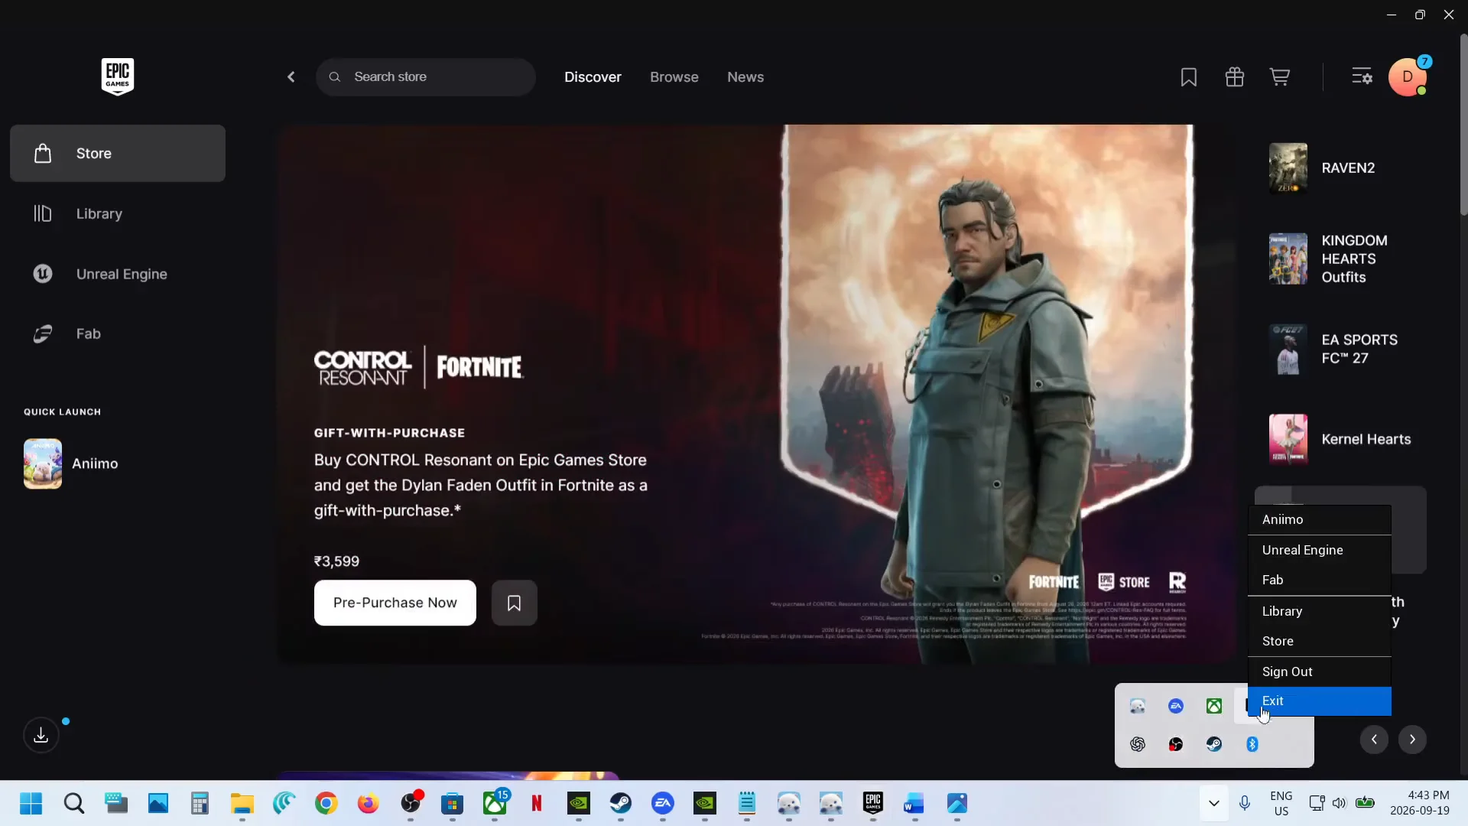Click the page vertical scrollbar thumb
The width and height of the screenshot is (1468, 826).
pyautogui.click(x=1463, y=124)
